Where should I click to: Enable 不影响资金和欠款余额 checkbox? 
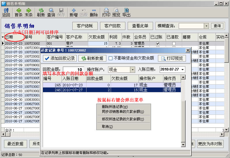(110, 58)
